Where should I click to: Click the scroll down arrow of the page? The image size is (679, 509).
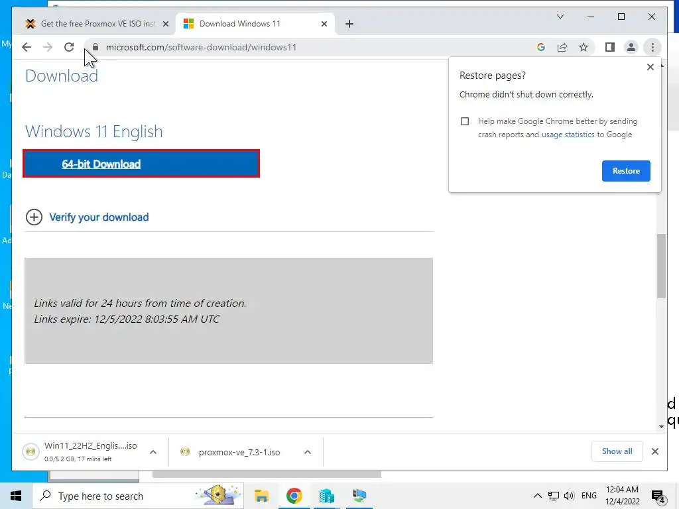pos(661,426)
